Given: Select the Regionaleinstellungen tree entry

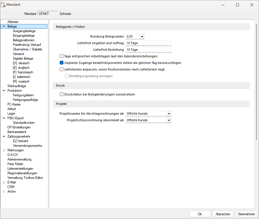Looking at the screenshot, I should tap(22, 173).
